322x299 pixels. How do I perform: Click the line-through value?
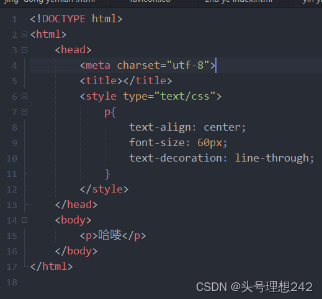coord(272,158)
